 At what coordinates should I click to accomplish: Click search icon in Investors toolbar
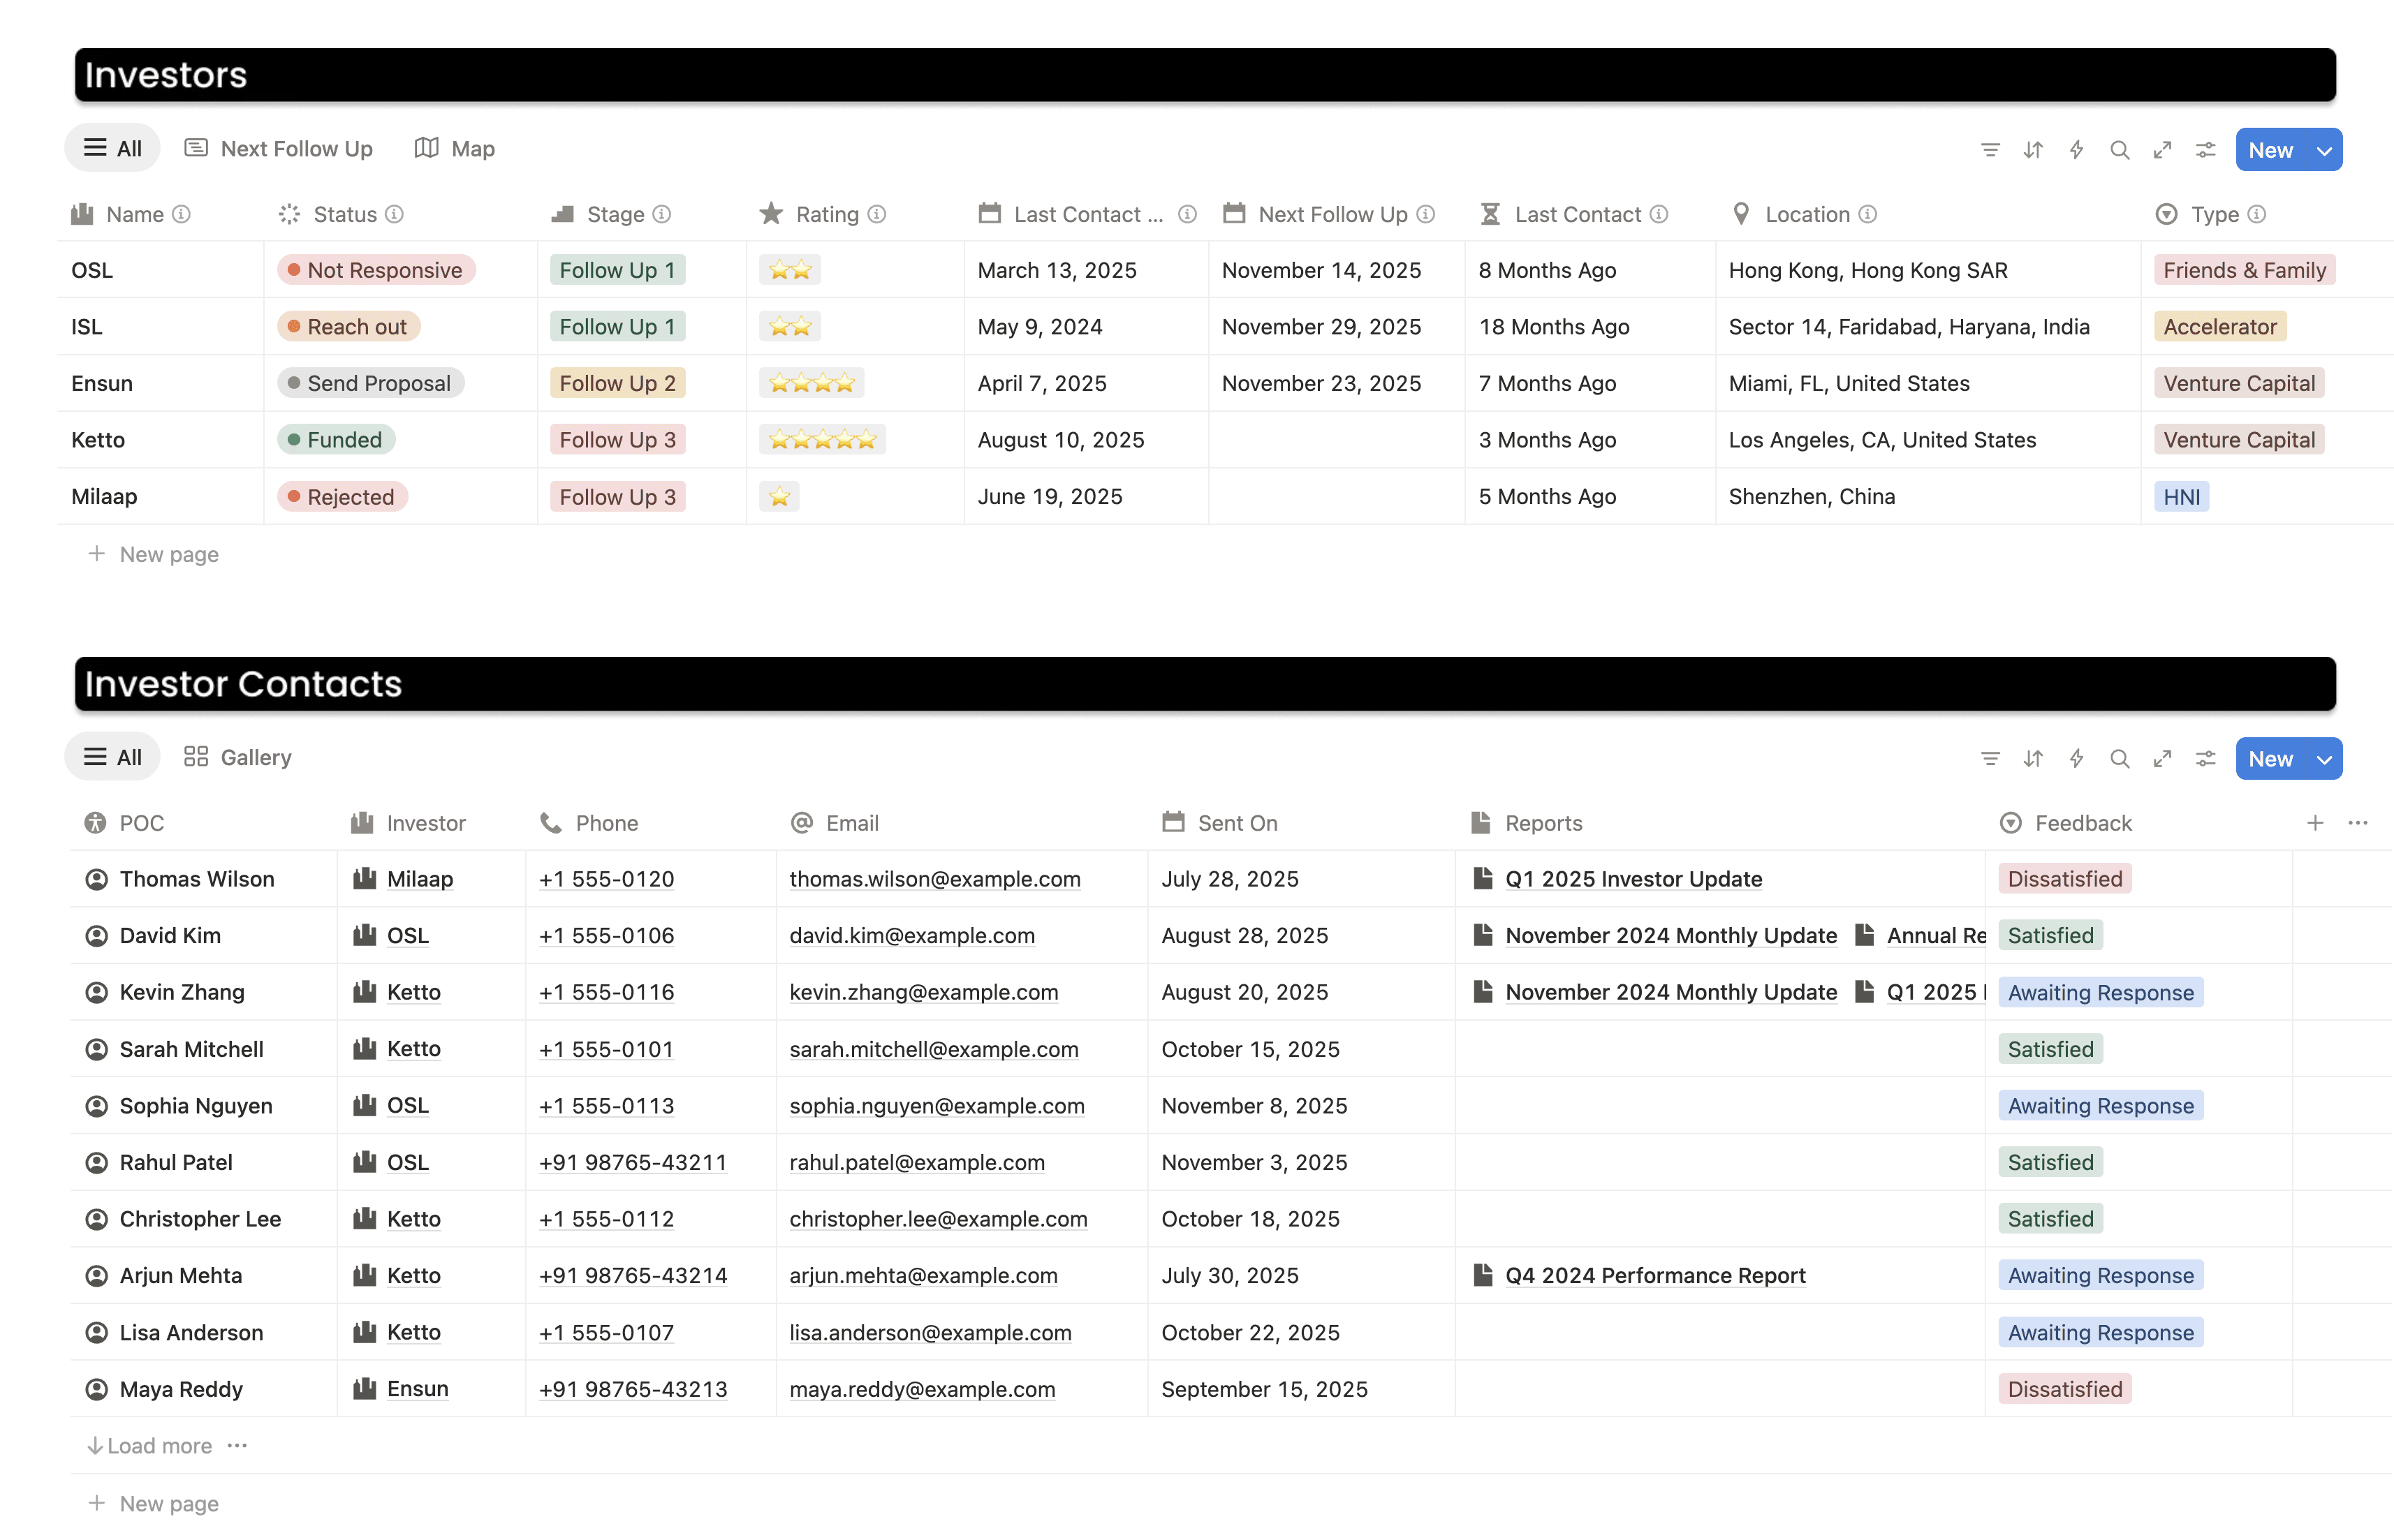[x=2119, y=150]
